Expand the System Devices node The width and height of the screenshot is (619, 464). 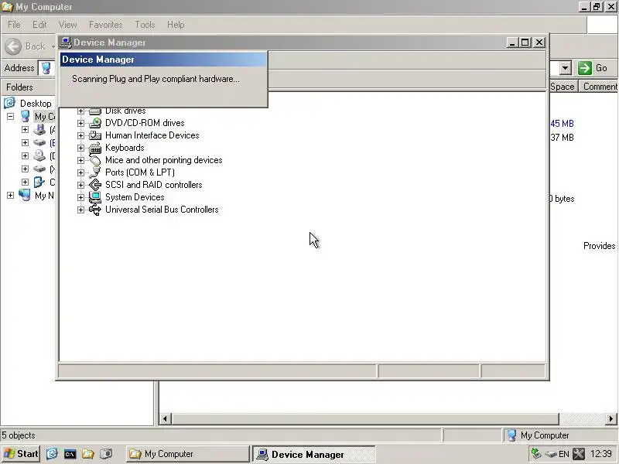pyautogui.click(x=80, y=197)
